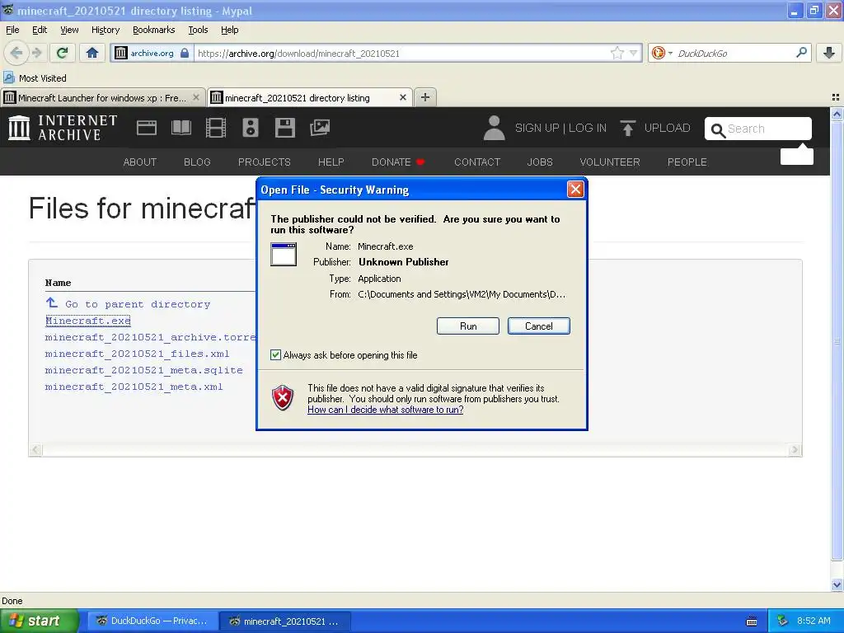Open the Help menu

[229, 30]
